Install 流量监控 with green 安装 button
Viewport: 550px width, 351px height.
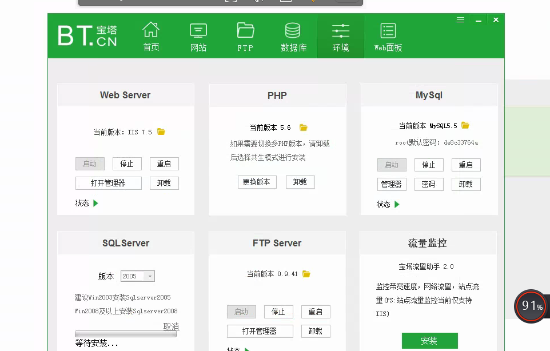pos(430,341)
